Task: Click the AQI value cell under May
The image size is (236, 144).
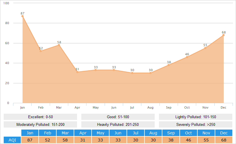Action: 100,140
